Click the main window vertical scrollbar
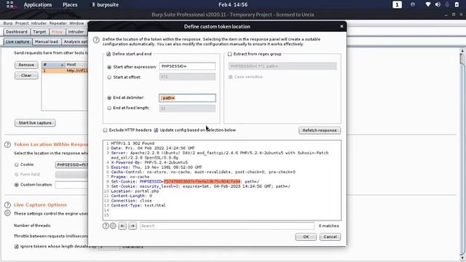 pyautogui.click(x=462, y=154)
